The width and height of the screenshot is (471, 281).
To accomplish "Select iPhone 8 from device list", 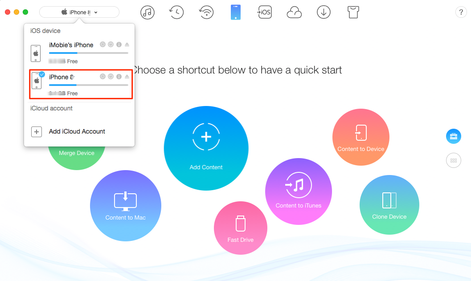I will click(81, 84).
